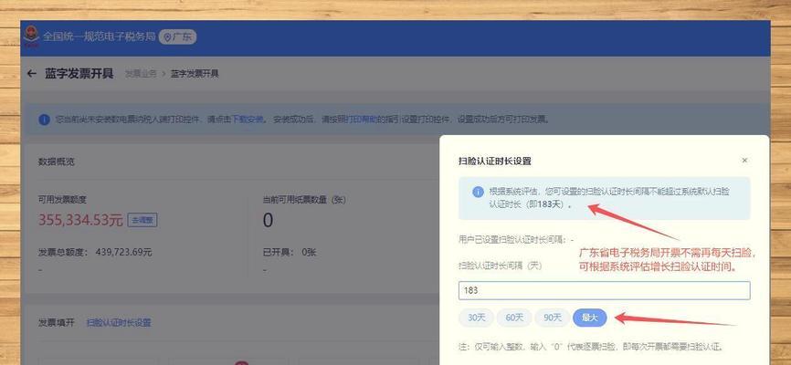Click the blue info icon in print notice

(45, 120)
